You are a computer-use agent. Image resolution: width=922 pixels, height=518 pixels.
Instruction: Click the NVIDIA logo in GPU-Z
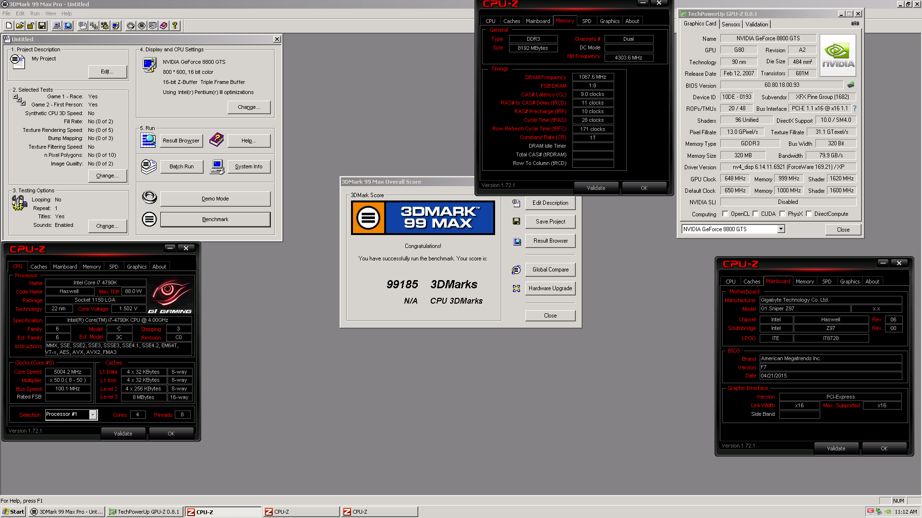[838, 56]
